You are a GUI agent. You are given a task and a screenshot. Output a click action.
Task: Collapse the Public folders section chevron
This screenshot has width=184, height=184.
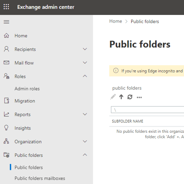(x=85, y=155)
